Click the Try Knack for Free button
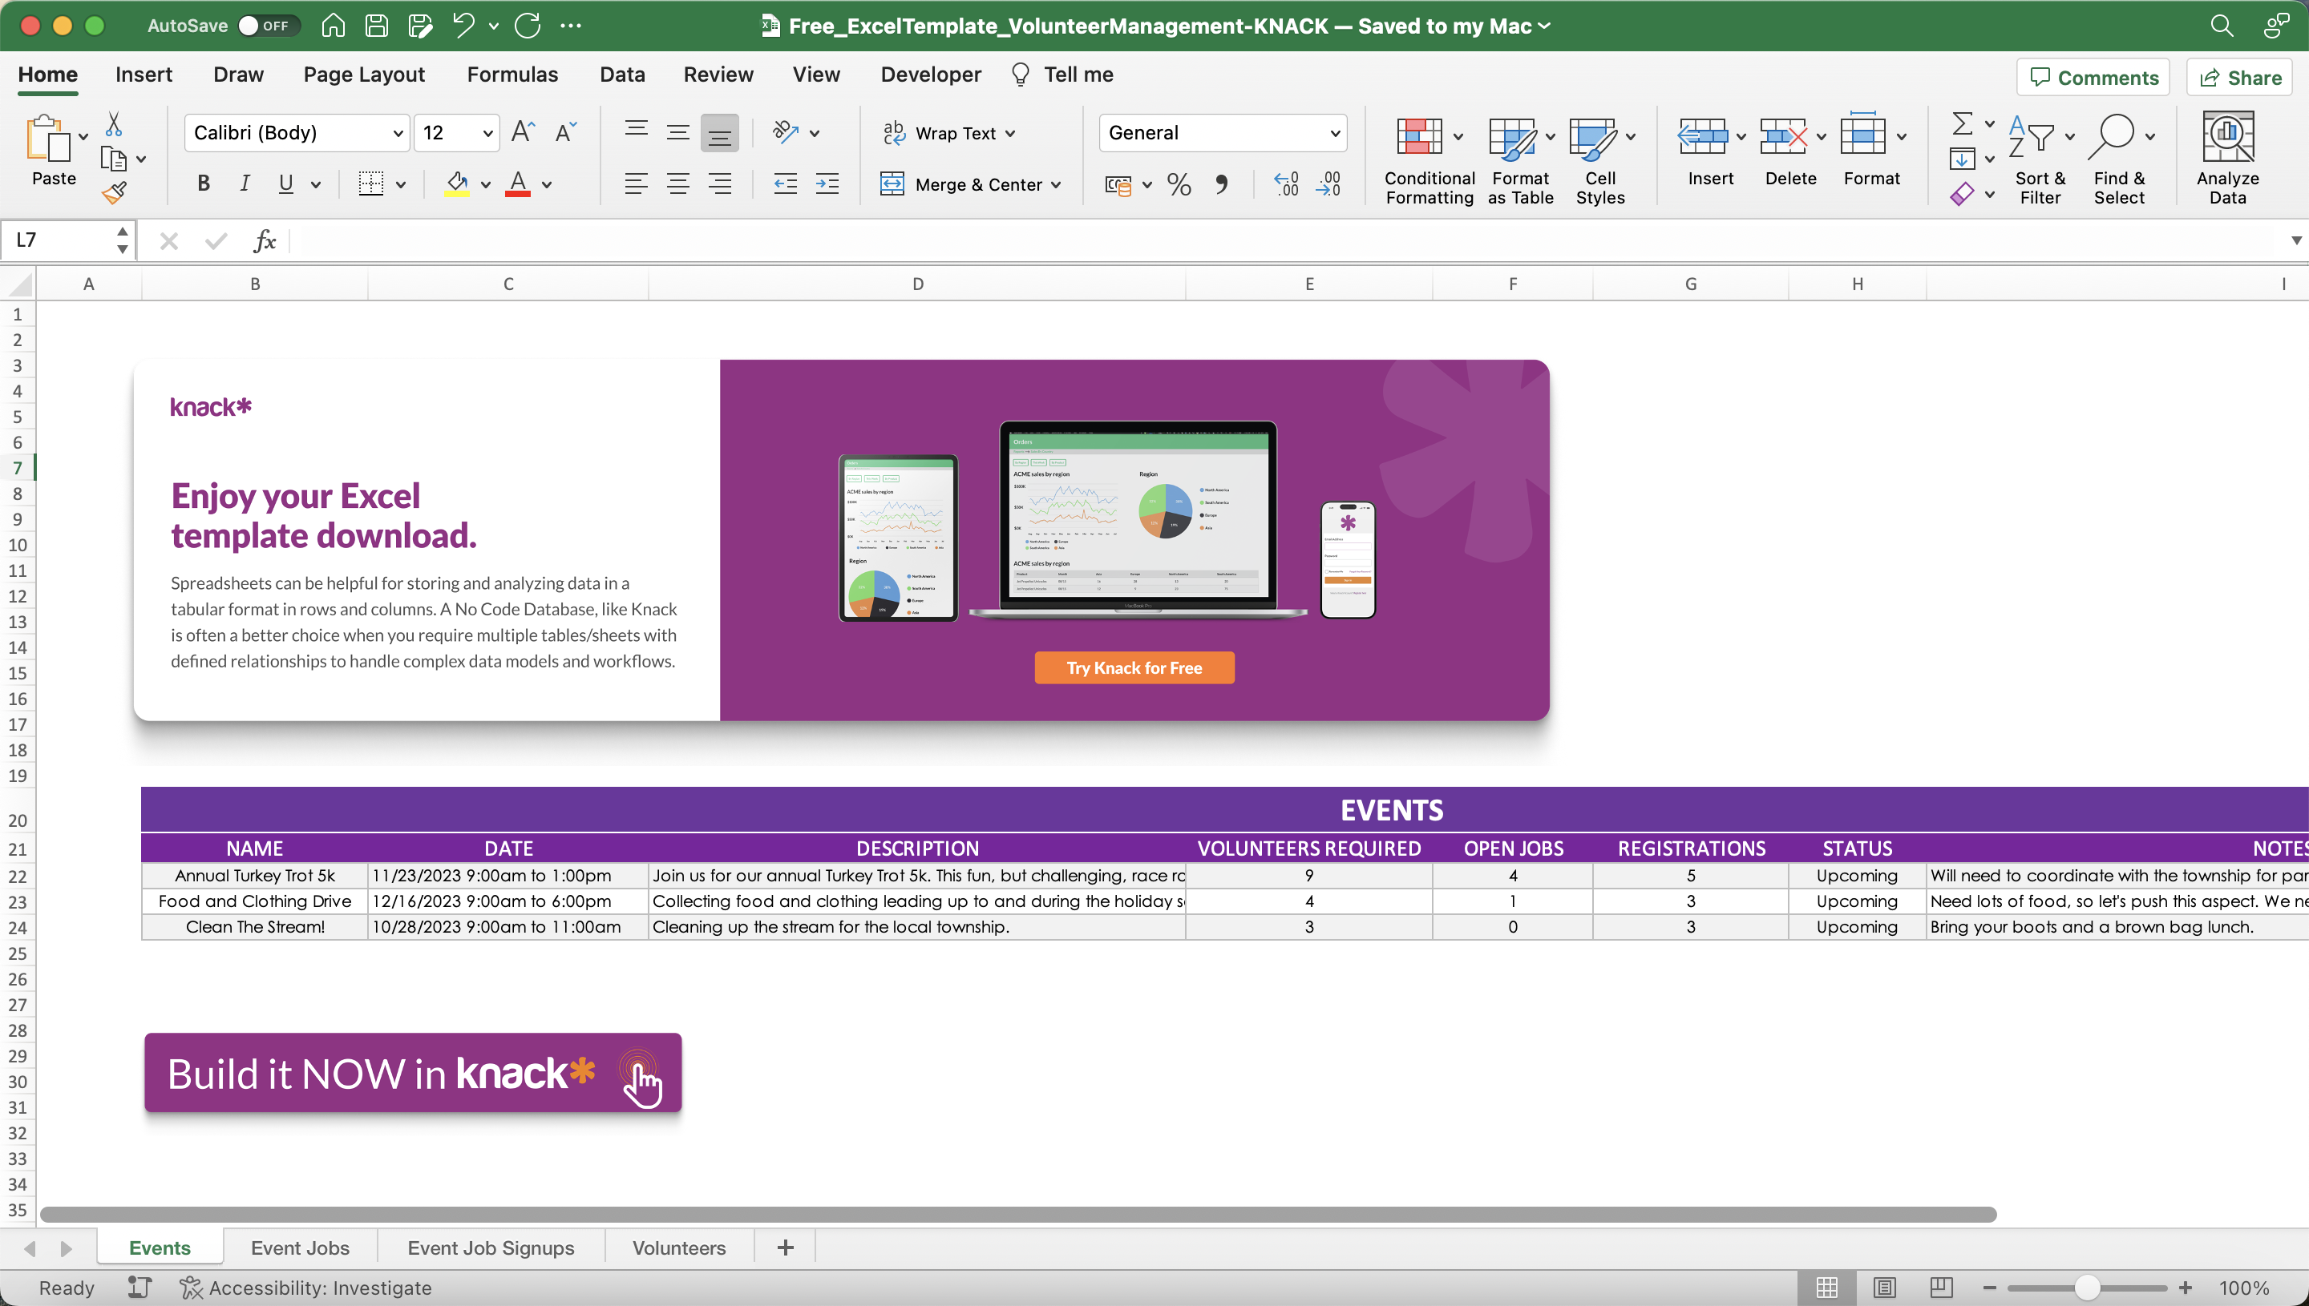 pos(1134,668)
